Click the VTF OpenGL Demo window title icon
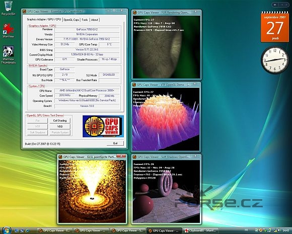 click(134, 85)
